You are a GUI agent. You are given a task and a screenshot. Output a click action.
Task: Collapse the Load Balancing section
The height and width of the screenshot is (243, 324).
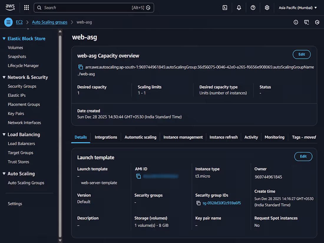(4, 134)
